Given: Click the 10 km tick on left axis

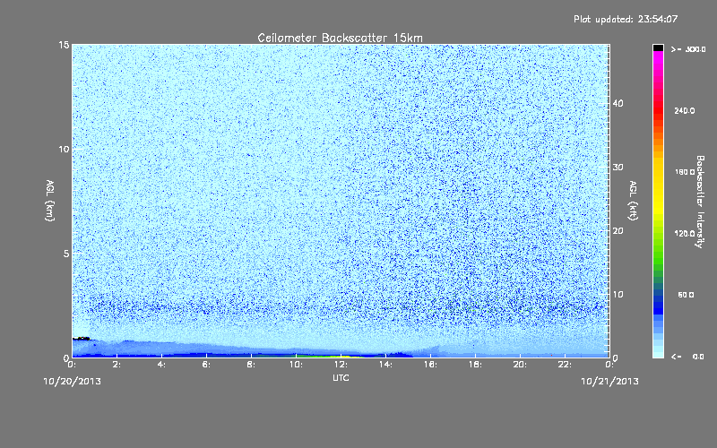Looking at the screenshot, I should pyautogui.click(x=64, y=149).
